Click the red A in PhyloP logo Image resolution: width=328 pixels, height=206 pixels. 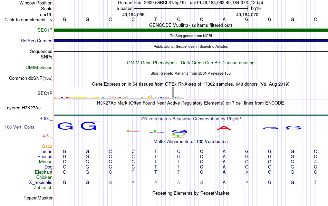[x=224, y=128]
